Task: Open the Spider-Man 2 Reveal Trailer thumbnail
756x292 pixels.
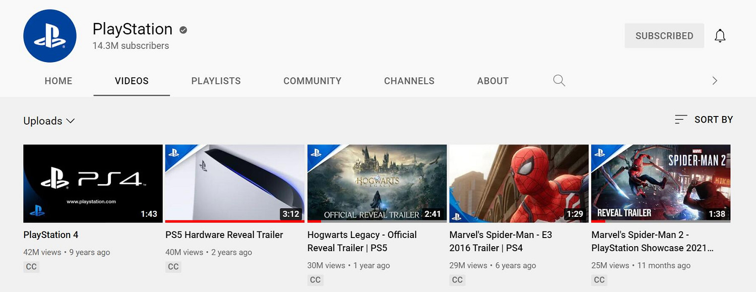Action: coord(660,183)
